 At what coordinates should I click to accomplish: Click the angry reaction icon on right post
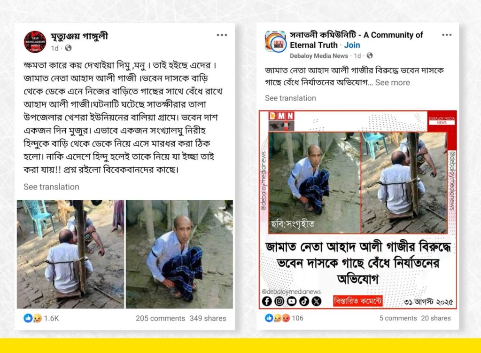tap(286, 318)
